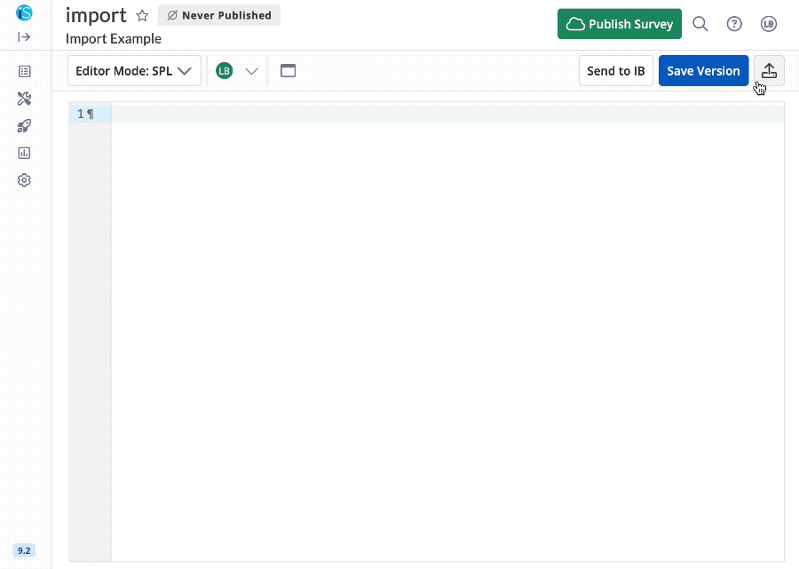
Task: Open the Editor Mode: SPL dropdown
Action: pos(134,69)
